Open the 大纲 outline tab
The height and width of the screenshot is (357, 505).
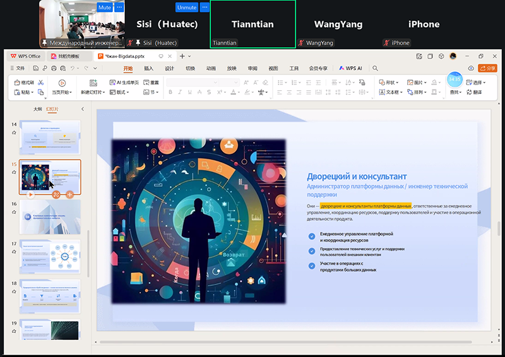[37, 109]
